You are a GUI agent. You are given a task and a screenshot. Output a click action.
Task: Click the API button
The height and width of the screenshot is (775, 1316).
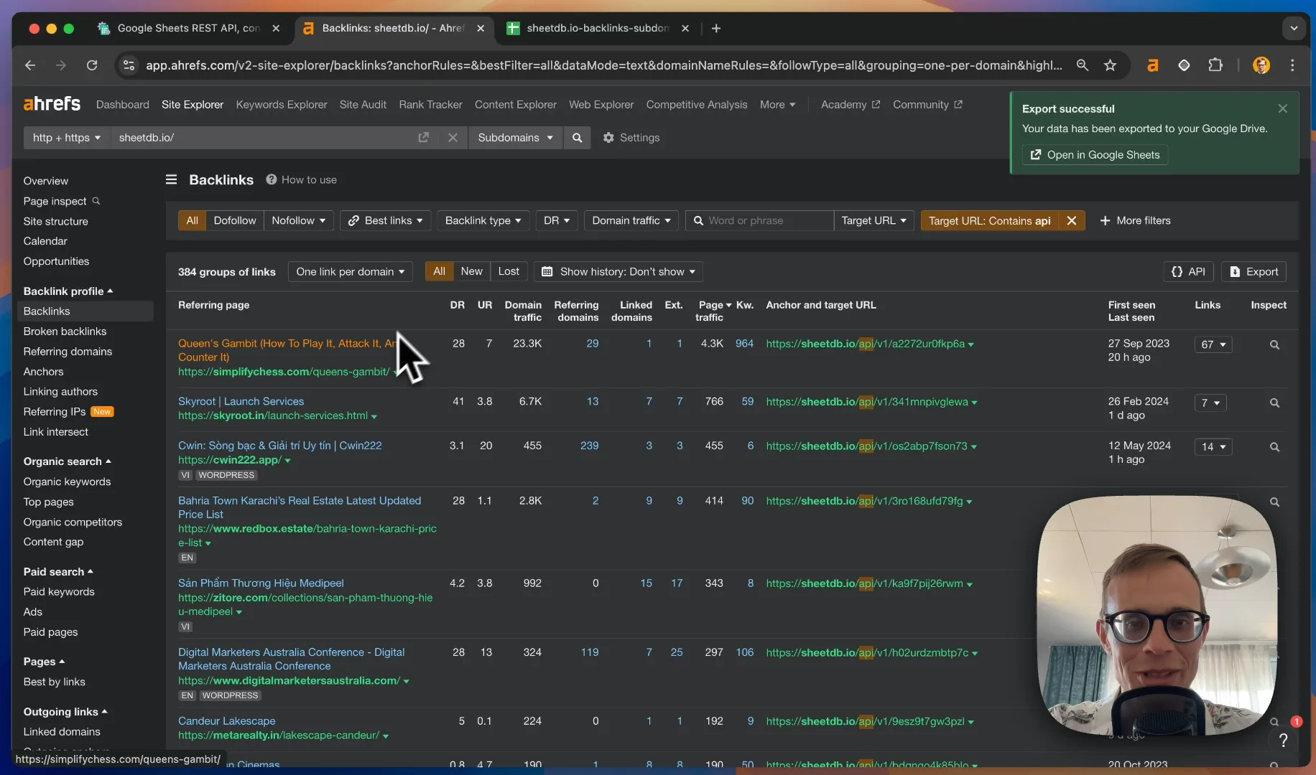tap(1188, 271)
